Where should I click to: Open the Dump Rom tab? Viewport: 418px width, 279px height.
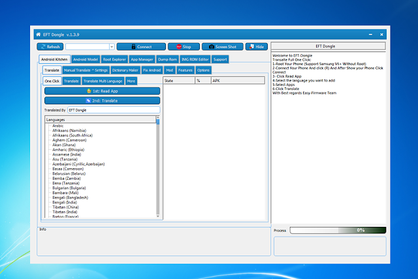click(x=167, y=59)
